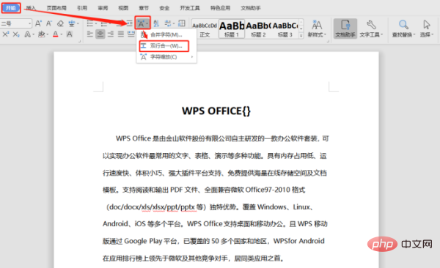Switch to the 插入 tab
Viewport: 440px width, 268px height.
pyautogui.click(x=31, y=8)
